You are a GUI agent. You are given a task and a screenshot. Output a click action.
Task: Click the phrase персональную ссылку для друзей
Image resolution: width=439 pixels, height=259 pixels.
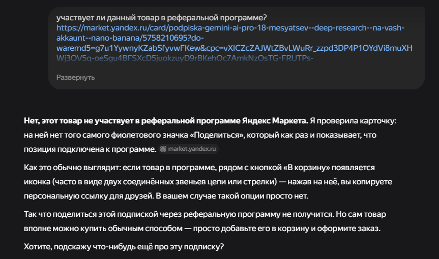click(x=89, y=196)
